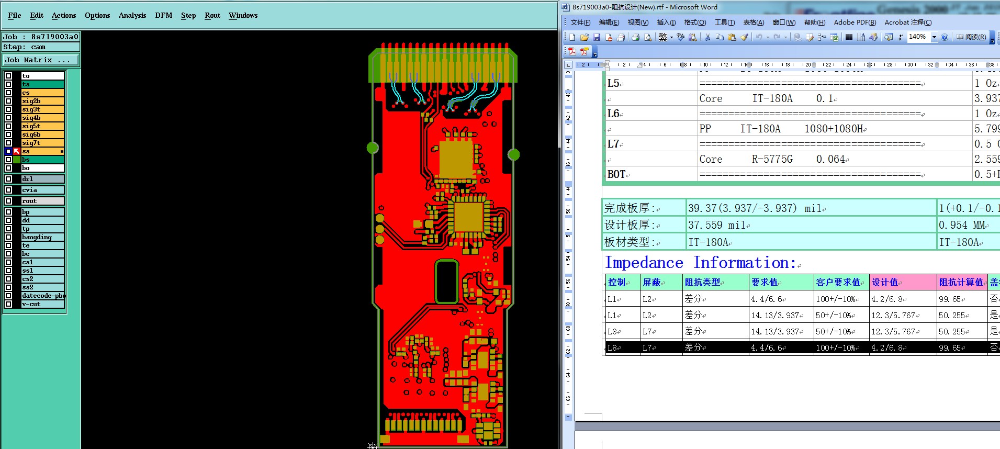Open dropdown beside the 繁 conversion icon
Screen dimensions: 1000x449
[671, 37]
